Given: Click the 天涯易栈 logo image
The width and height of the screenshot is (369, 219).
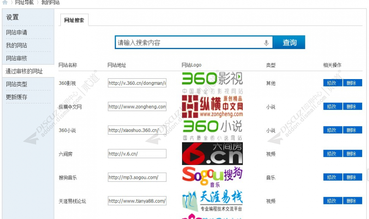Looking at the screenshot, I should [212, 200].
